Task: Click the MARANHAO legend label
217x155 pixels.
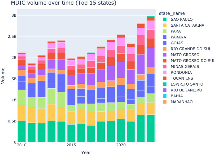Action: [181, 102]
